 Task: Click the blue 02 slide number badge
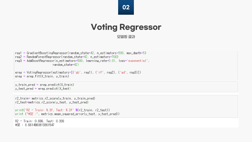click(126, 7)
